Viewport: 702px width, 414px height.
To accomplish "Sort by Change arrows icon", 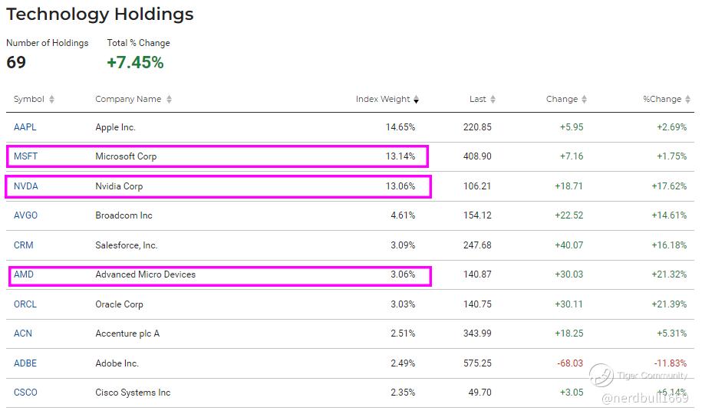I will click(585, 100).
